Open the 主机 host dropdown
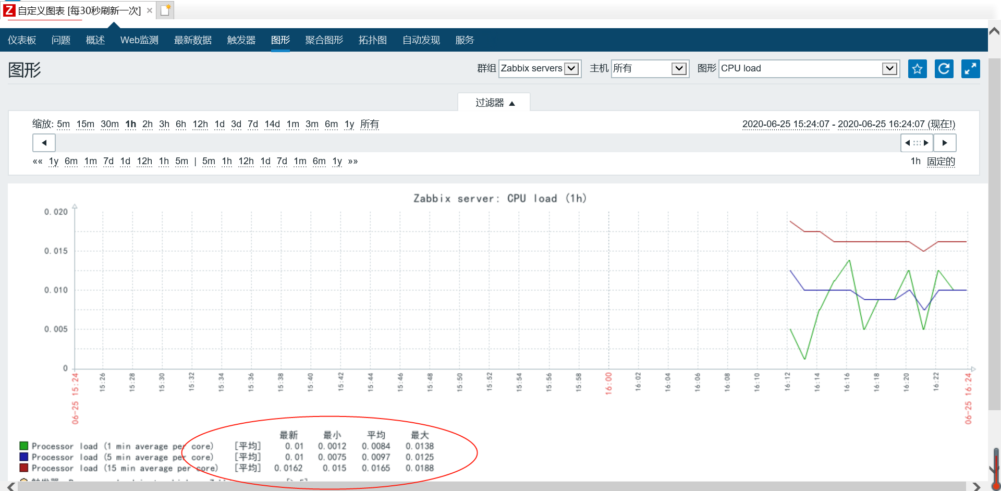 coord(650,68)
